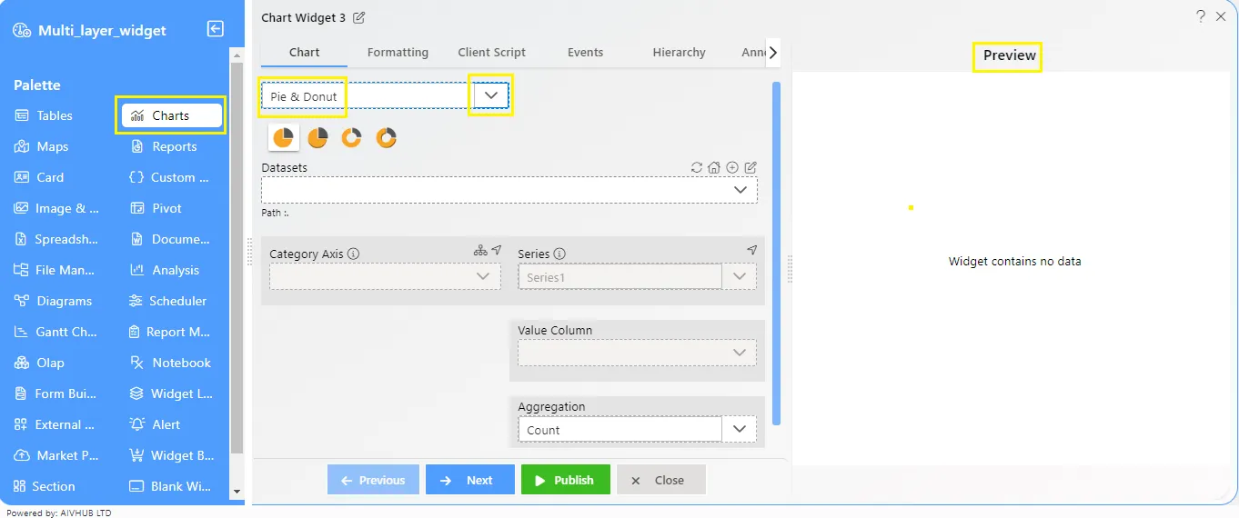
Task: Edit the selected dataset
Action: coord(750,167)
